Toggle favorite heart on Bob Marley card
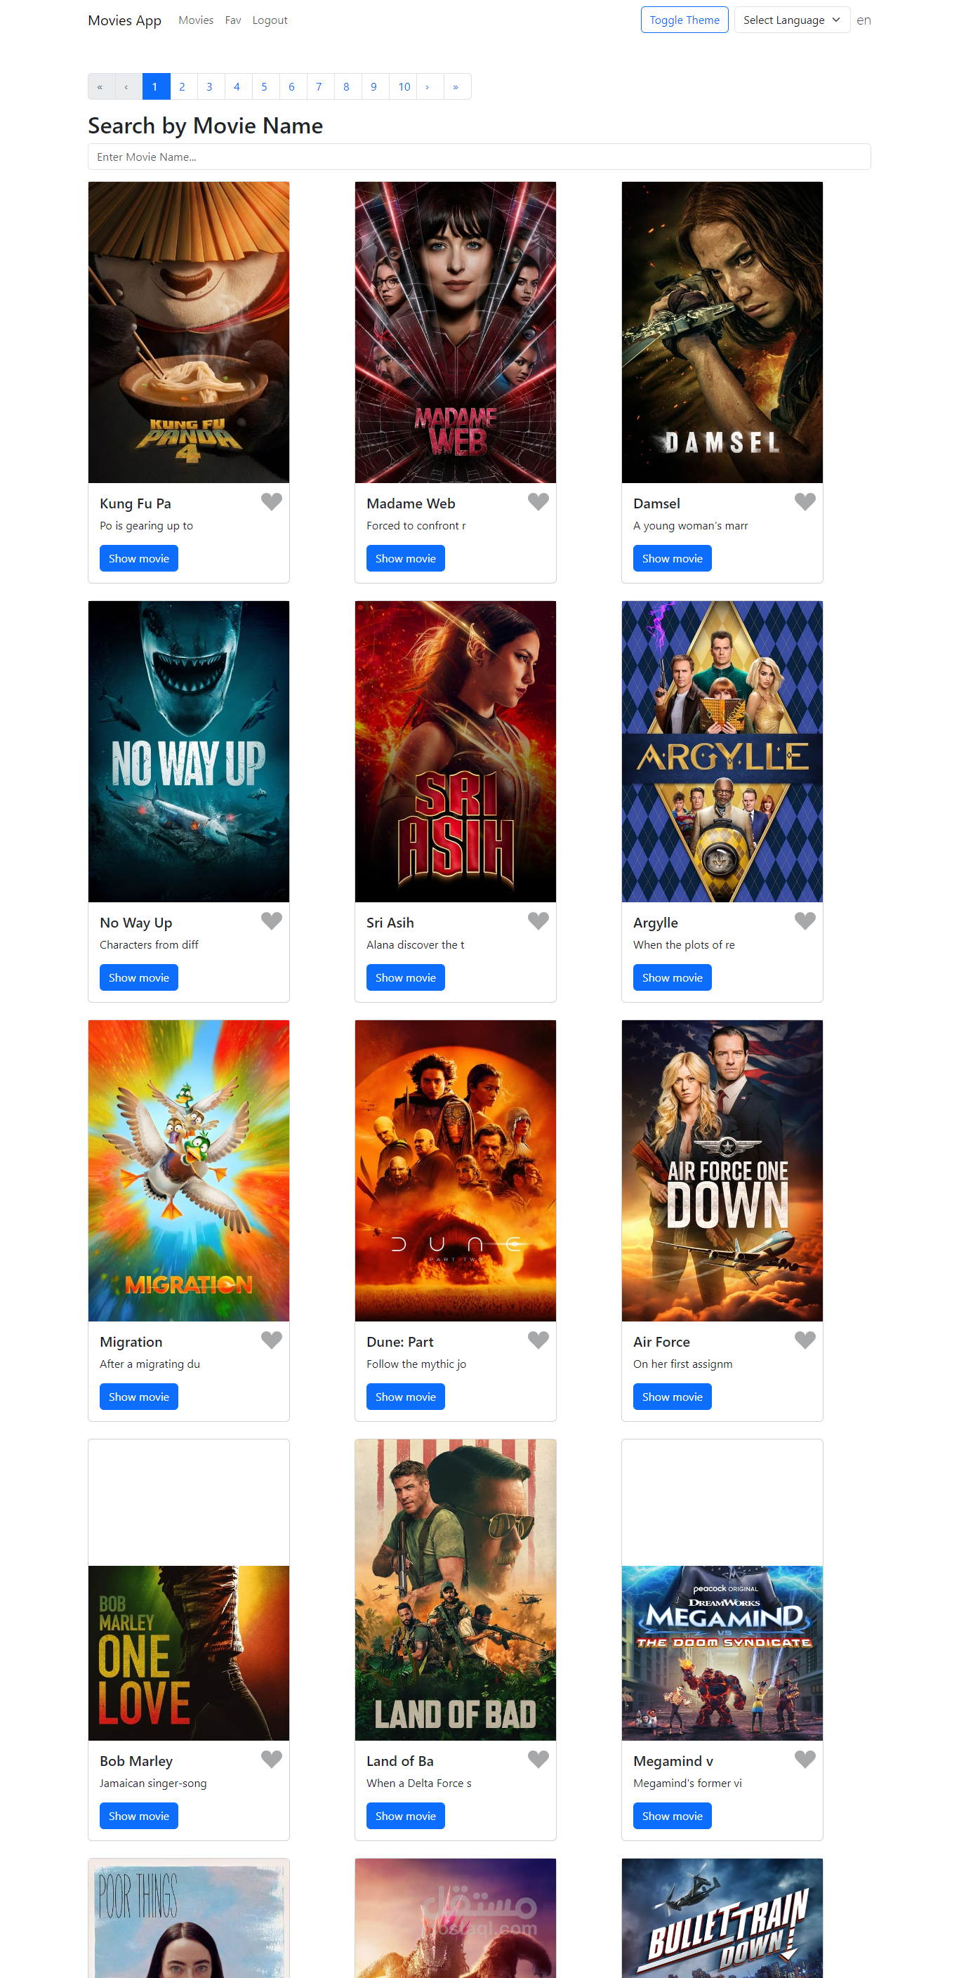Image resolution: width=959 pixels, height=1978 pixels. point(271,1759)
